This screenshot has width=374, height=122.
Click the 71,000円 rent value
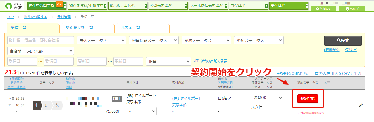click(114, 111)
